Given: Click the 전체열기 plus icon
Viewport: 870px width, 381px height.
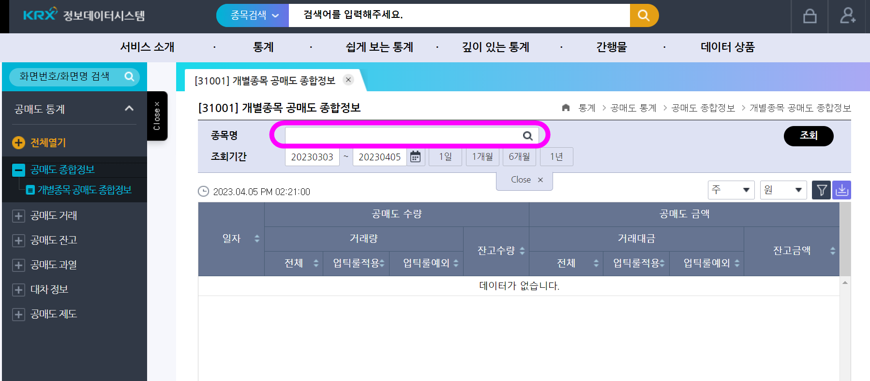Looking at the screenshot, I should [x=18, y=142].
